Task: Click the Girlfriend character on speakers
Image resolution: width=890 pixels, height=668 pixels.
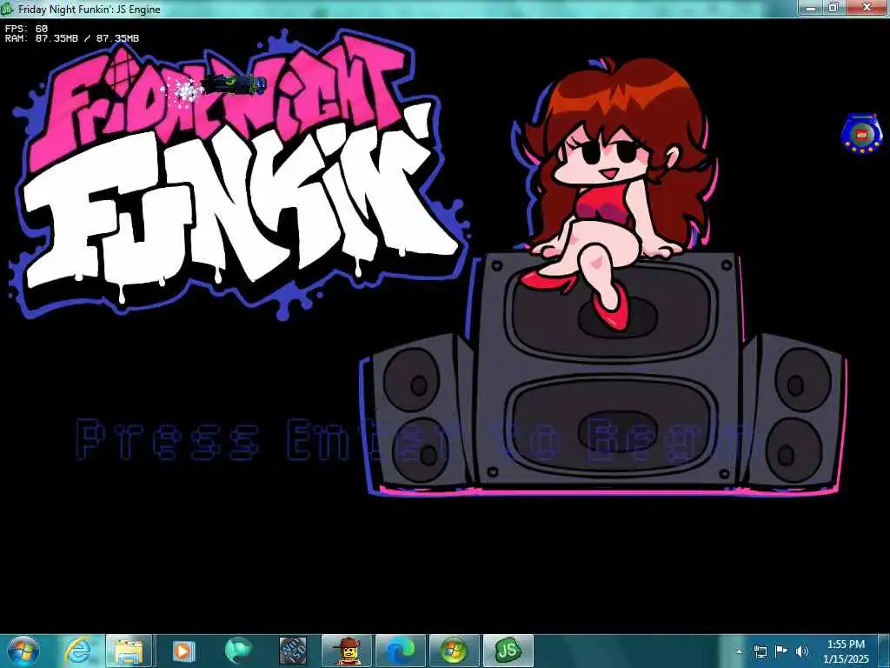Action: pyautogui.click(x=616, y=193)
